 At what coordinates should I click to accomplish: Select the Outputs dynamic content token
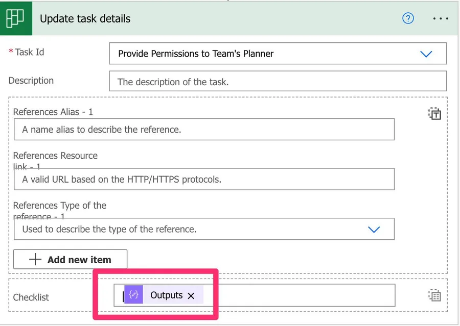click(166, 295)
